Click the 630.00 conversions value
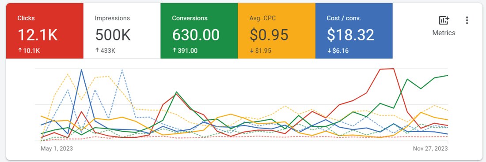The height and width of the screenshot is (162, 486). coord(196,35)
